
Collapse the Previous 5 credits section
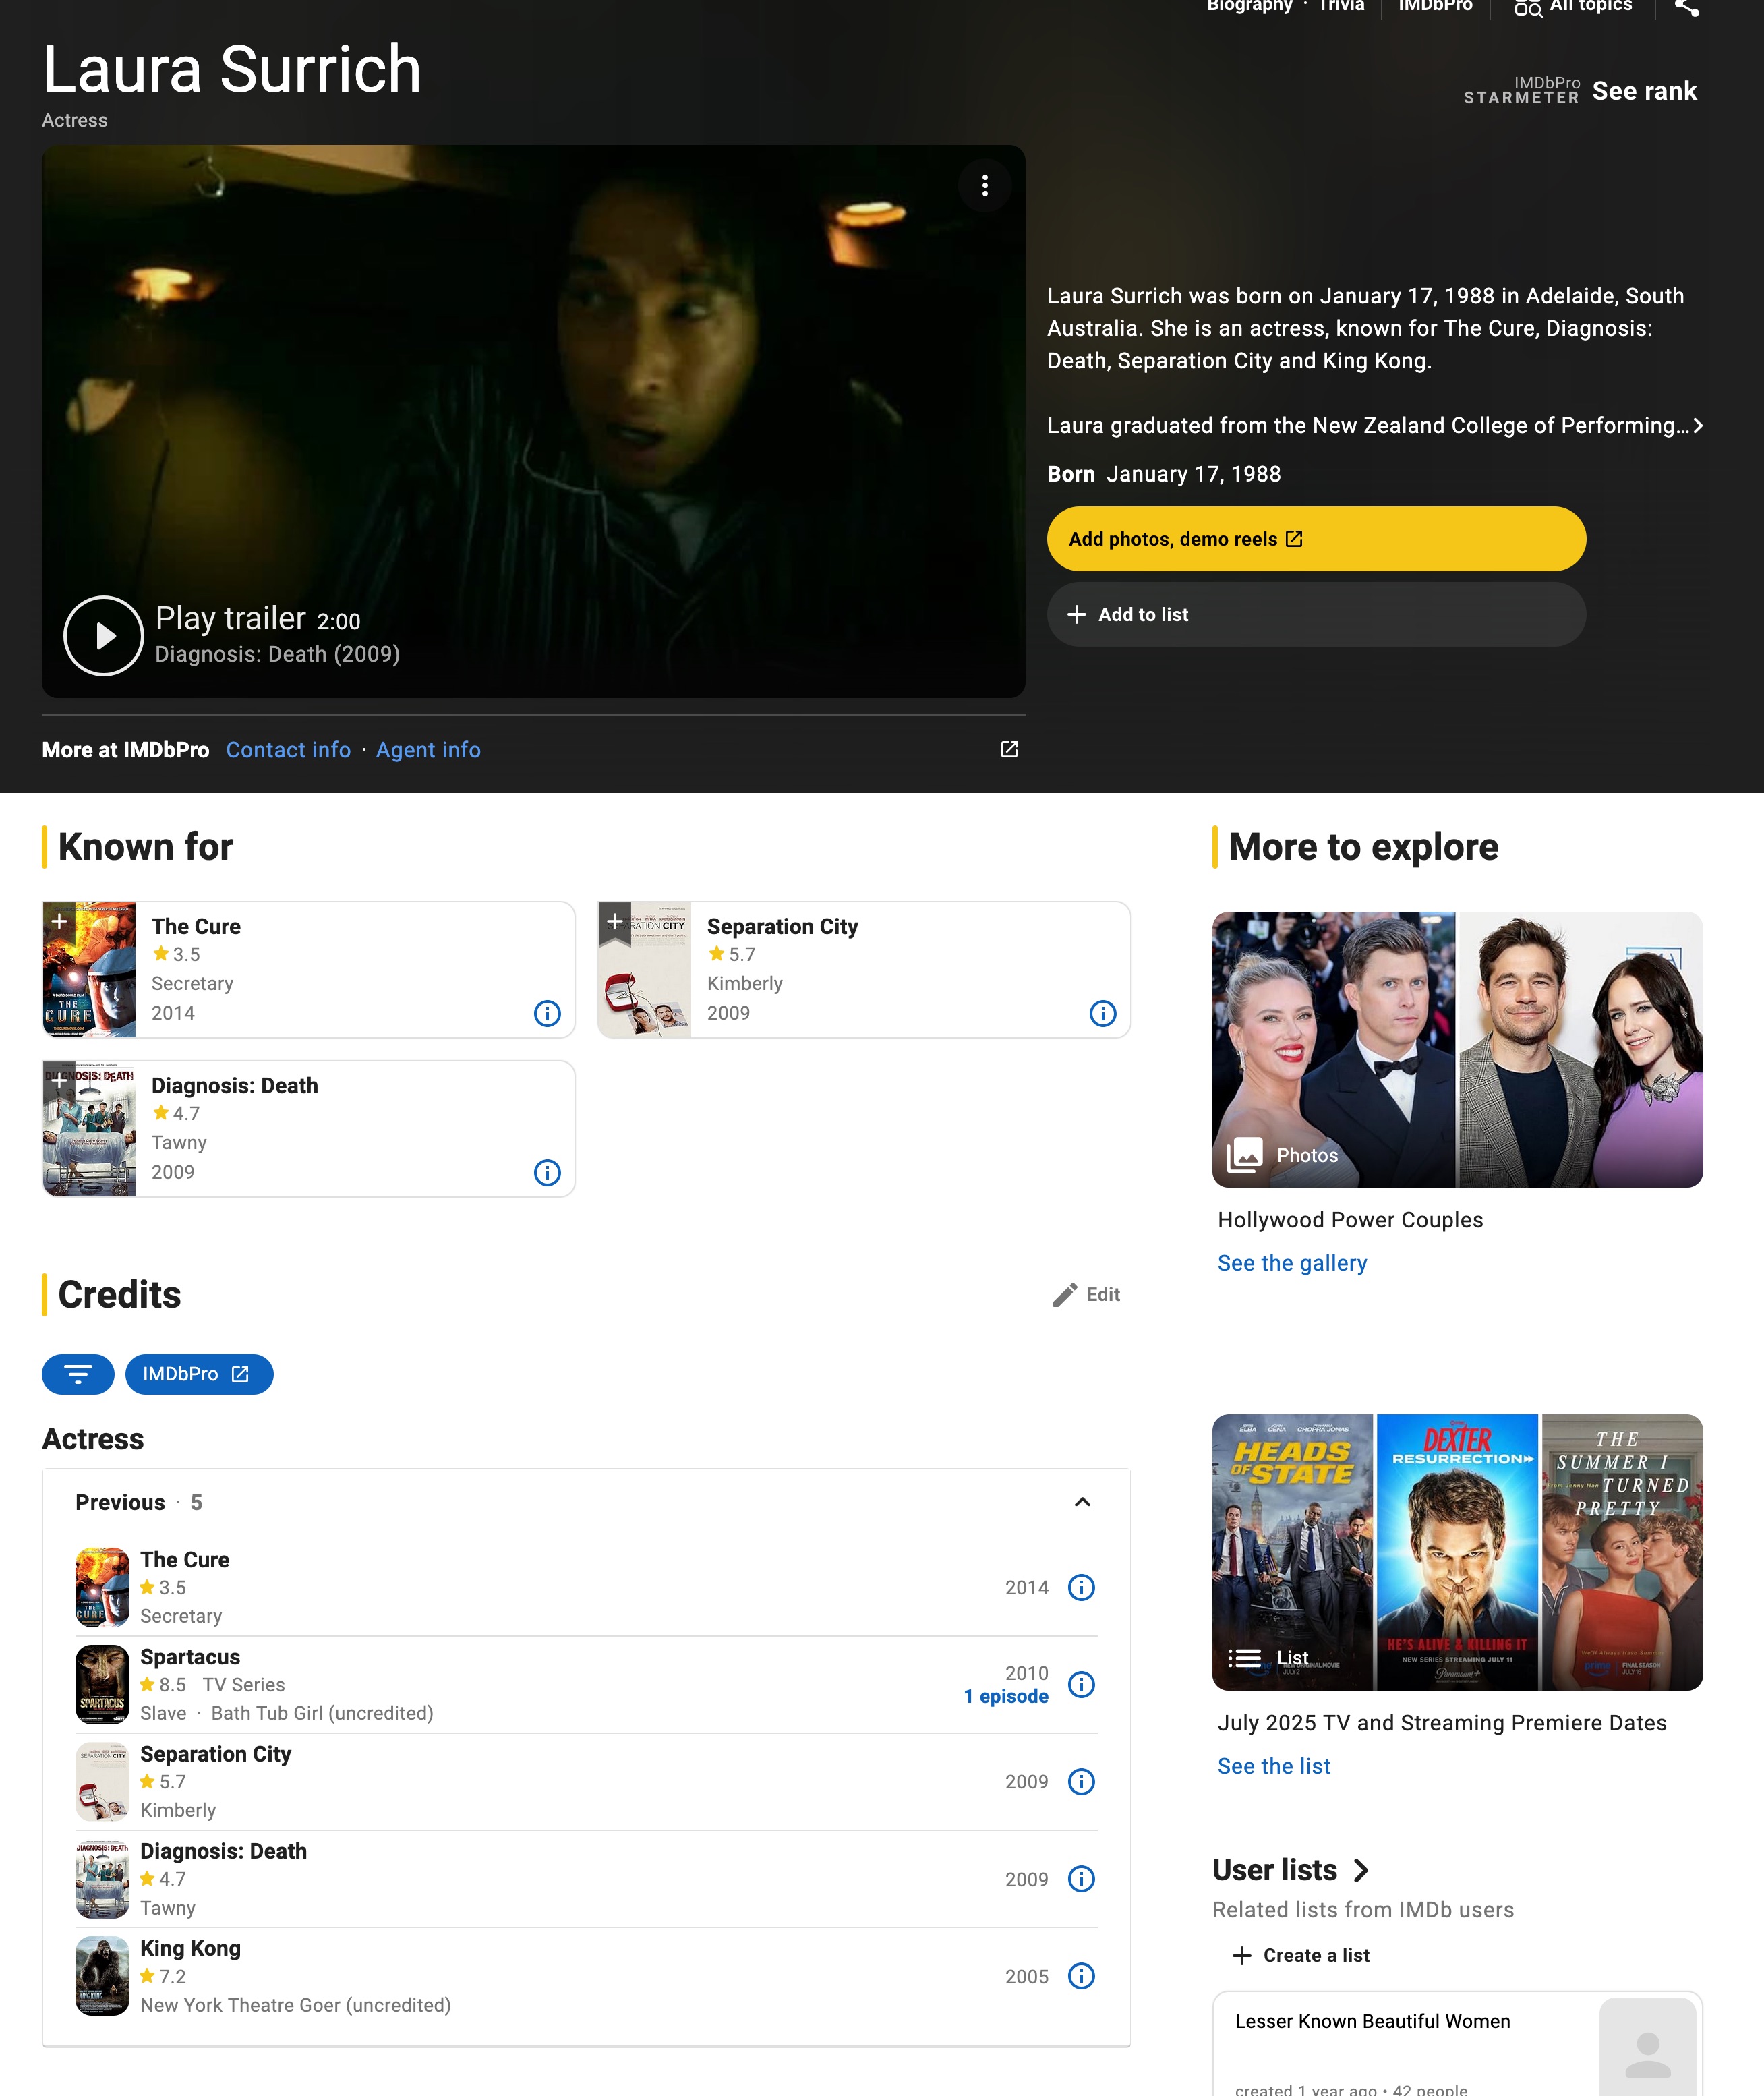pyautogui.click(x=1082, y=1502)
